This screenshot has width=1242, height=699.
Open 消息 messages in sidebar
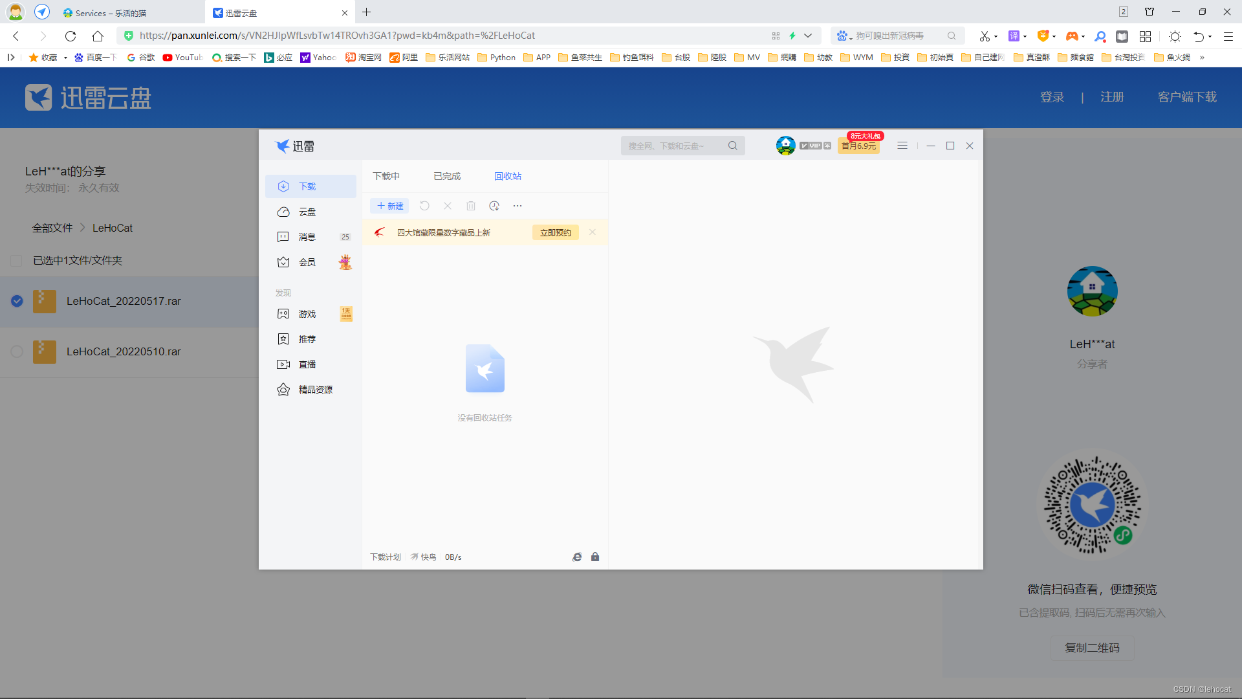307,237
